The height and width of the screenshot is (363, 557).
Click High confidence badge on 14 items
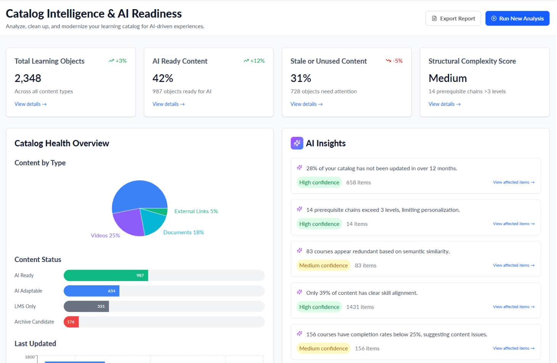pos(319,224)
